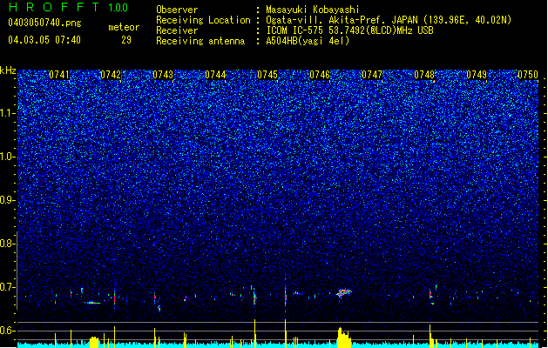Click the 1.0 kHz axis label

(x=8, y=157)
